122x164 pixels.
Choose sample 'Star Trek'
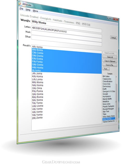106,112
